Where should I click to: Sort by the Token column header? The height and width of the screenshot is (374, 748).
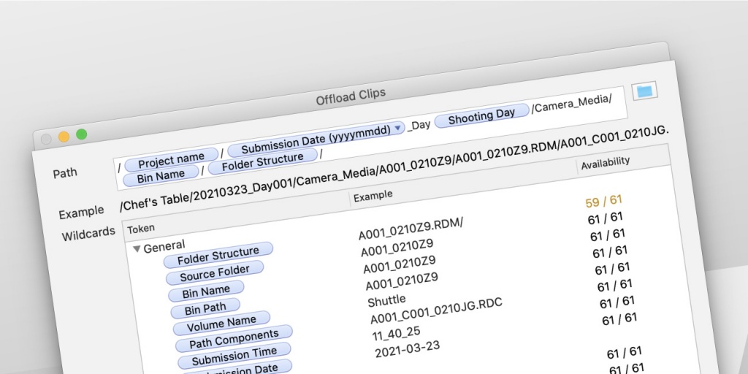(x=142, y=229)
